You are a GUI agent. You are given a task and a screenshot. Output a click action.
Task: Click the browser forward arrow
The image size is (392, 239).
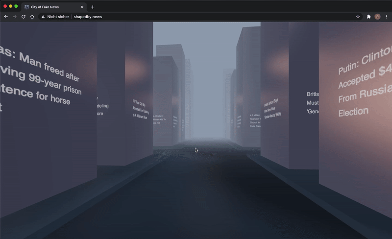[x=15, y=17]
